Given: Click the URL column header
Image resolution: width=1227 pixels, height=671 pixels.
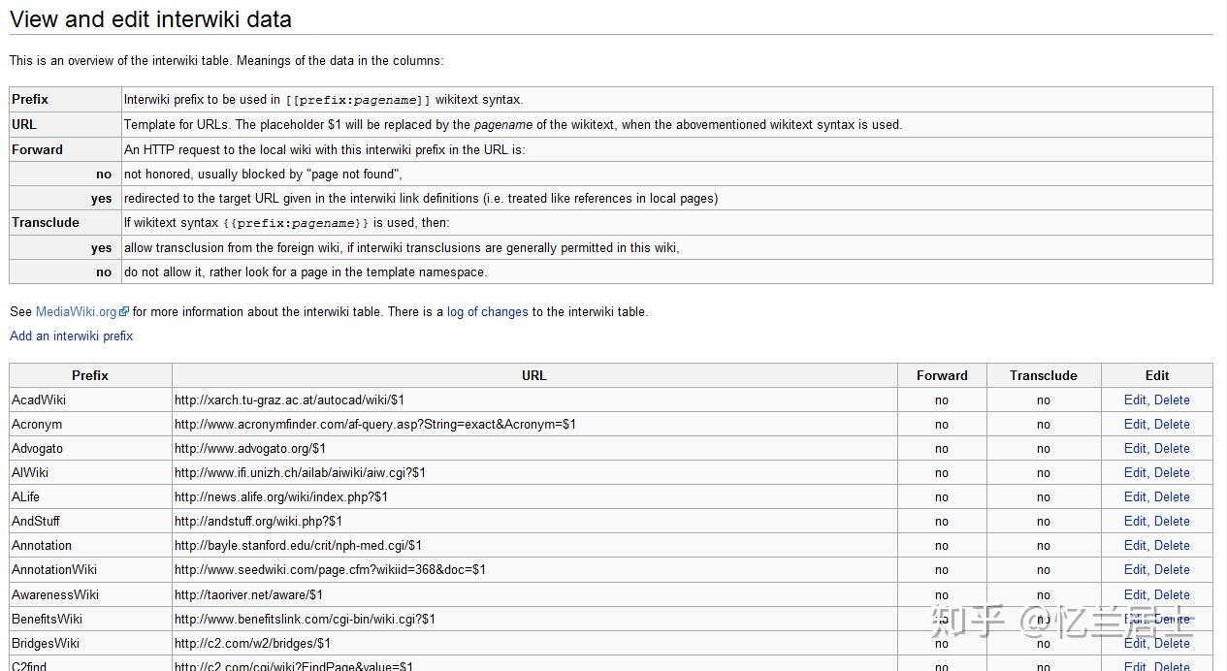Looking at the screenshot, I should click(533, 375).
